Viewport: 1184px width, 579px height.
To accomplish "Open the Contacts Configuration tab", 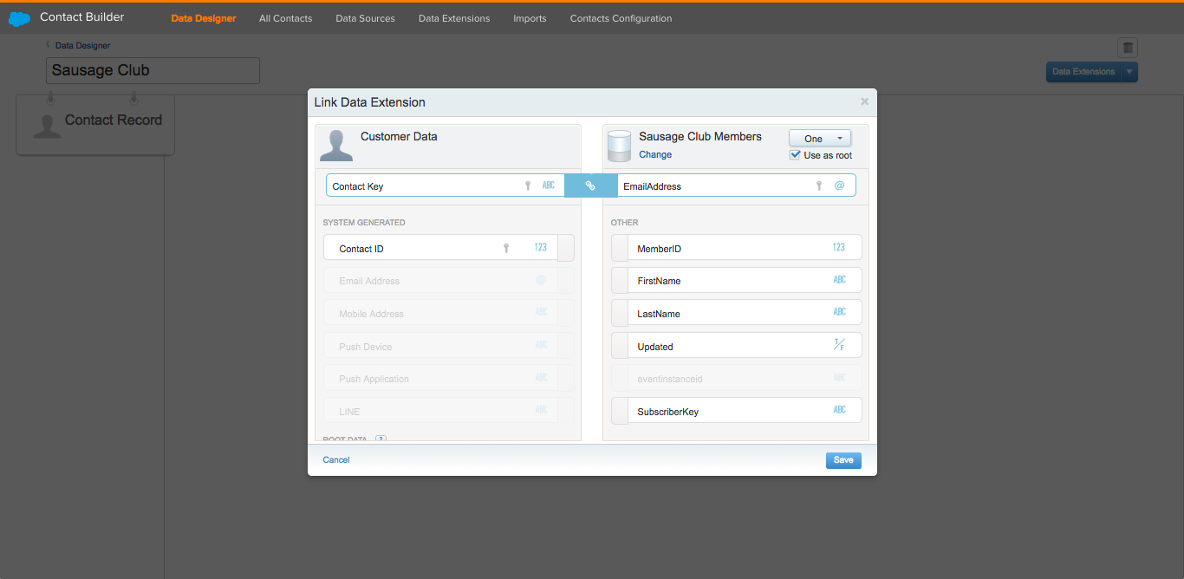I will 621,18.
